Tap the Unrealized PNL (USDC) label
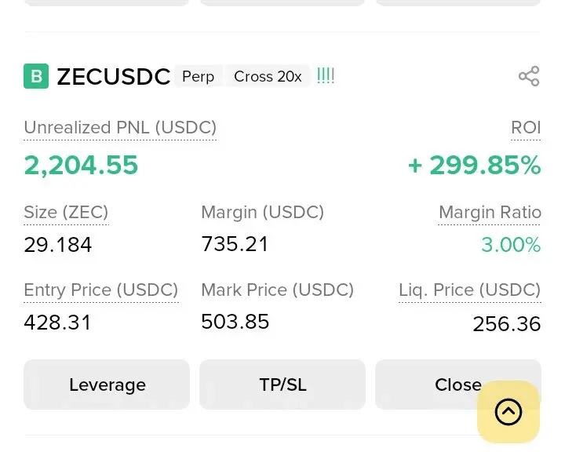This screenshot has height=452, width=565. coord(120,127)
